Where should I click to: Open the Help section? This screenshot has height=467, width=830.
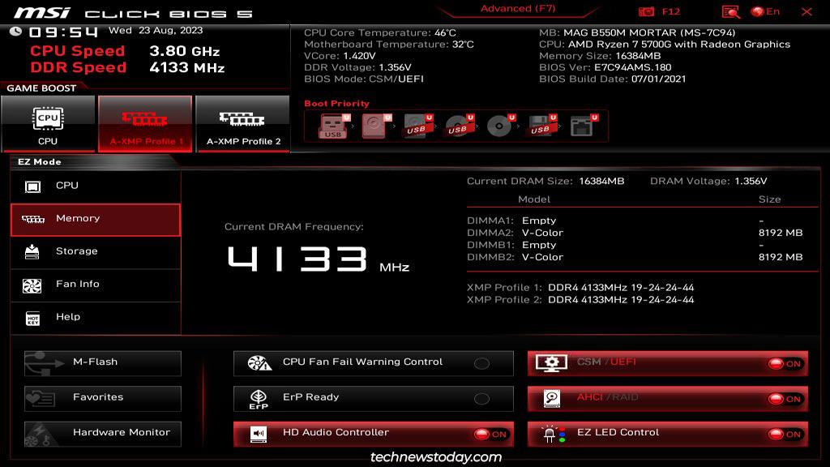coord(96,318)
